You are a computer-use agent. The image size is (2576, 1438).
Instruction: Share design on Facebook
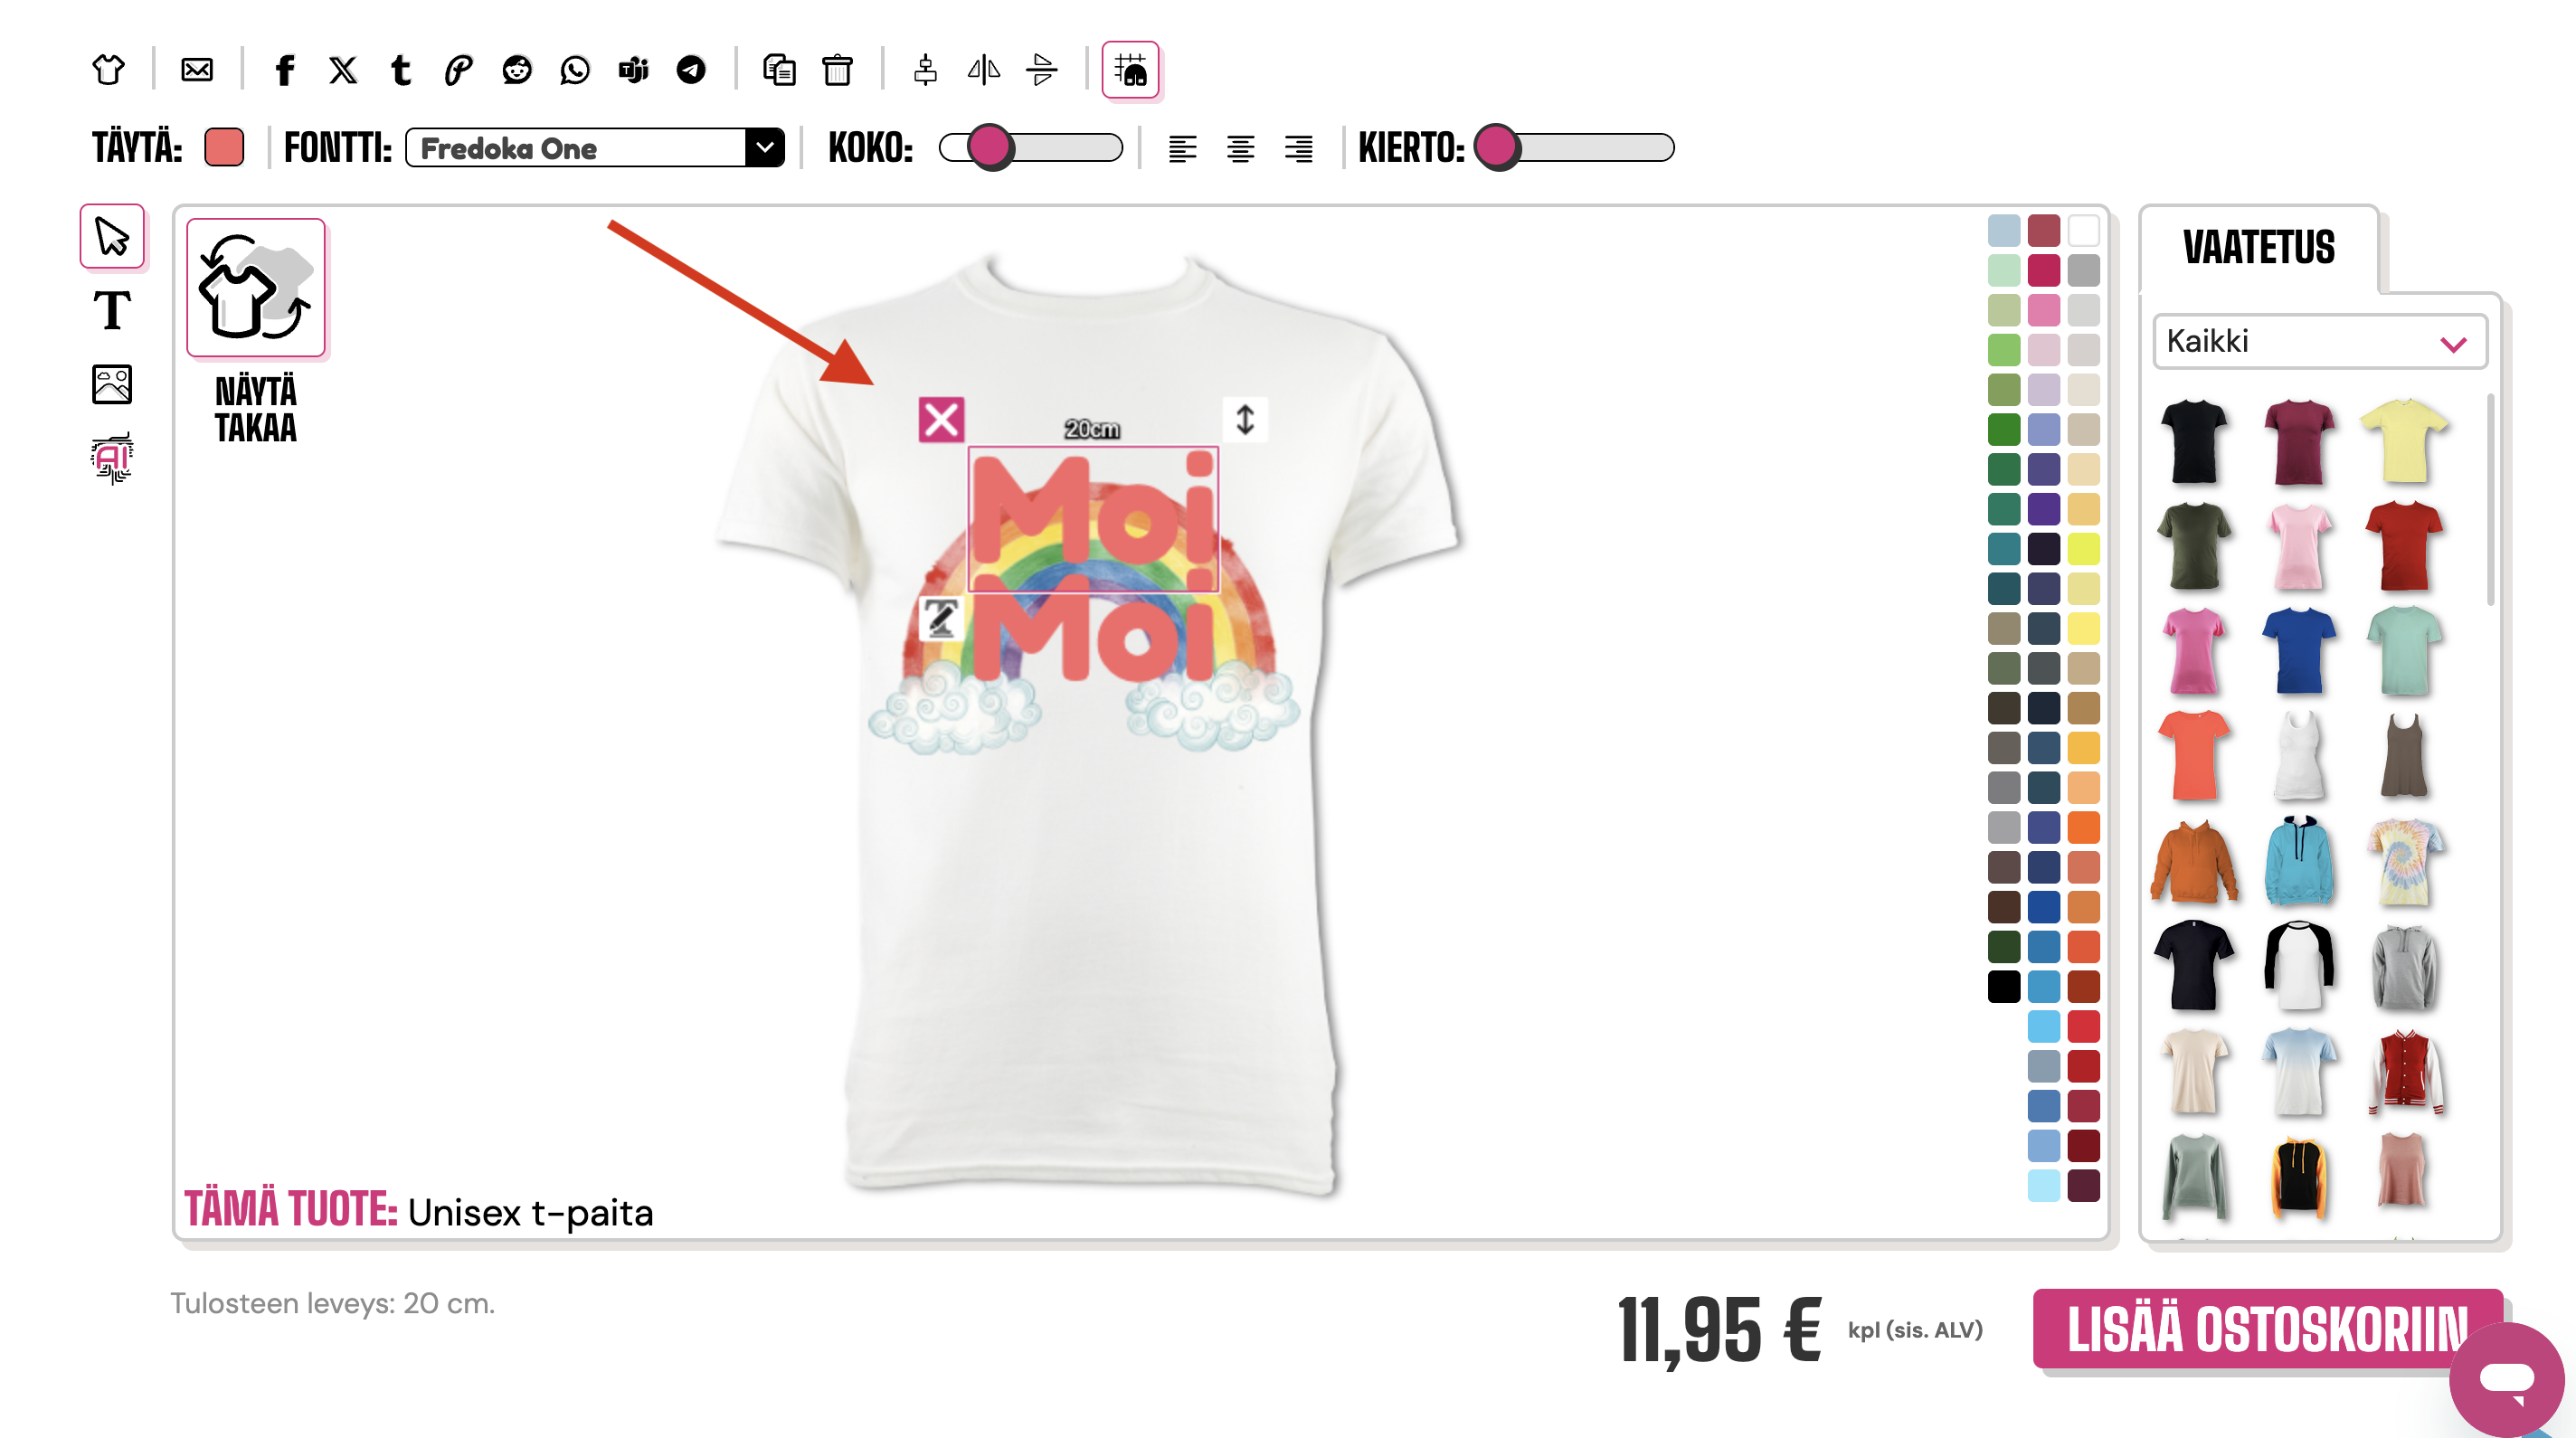(x=285, y=70)
